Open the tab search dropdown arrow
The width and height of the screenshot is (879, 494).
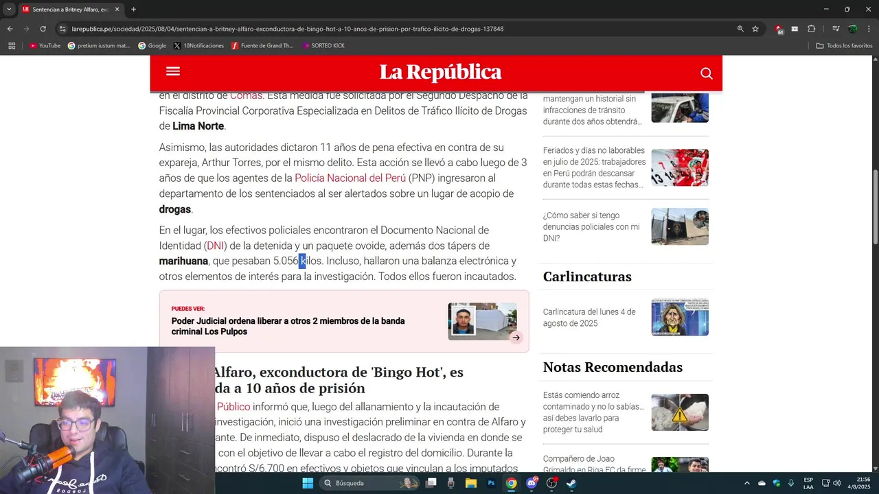click(x=9, y=10)
